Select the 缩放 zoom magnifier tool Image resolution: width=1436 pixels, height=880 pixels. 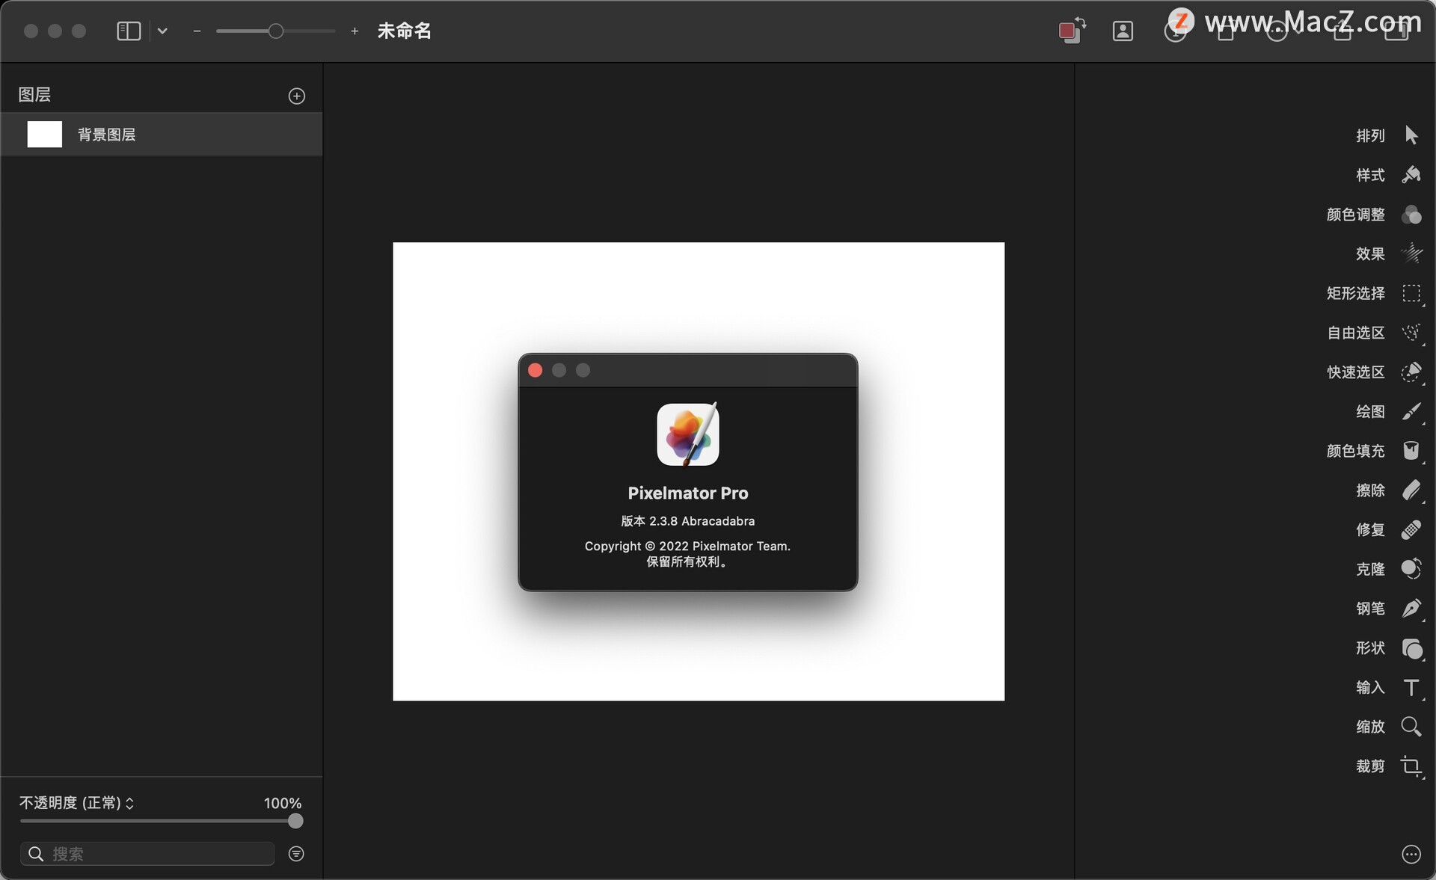1411,727
